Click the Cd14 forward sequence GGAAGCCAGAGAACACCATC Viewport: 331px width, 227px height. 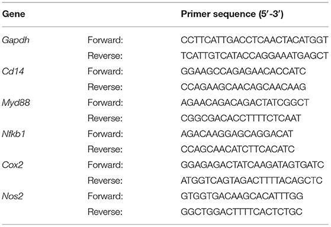243,72
